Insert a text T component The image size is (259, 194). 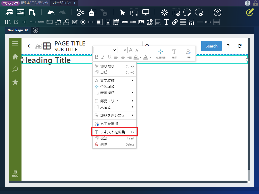pos(166,22)
